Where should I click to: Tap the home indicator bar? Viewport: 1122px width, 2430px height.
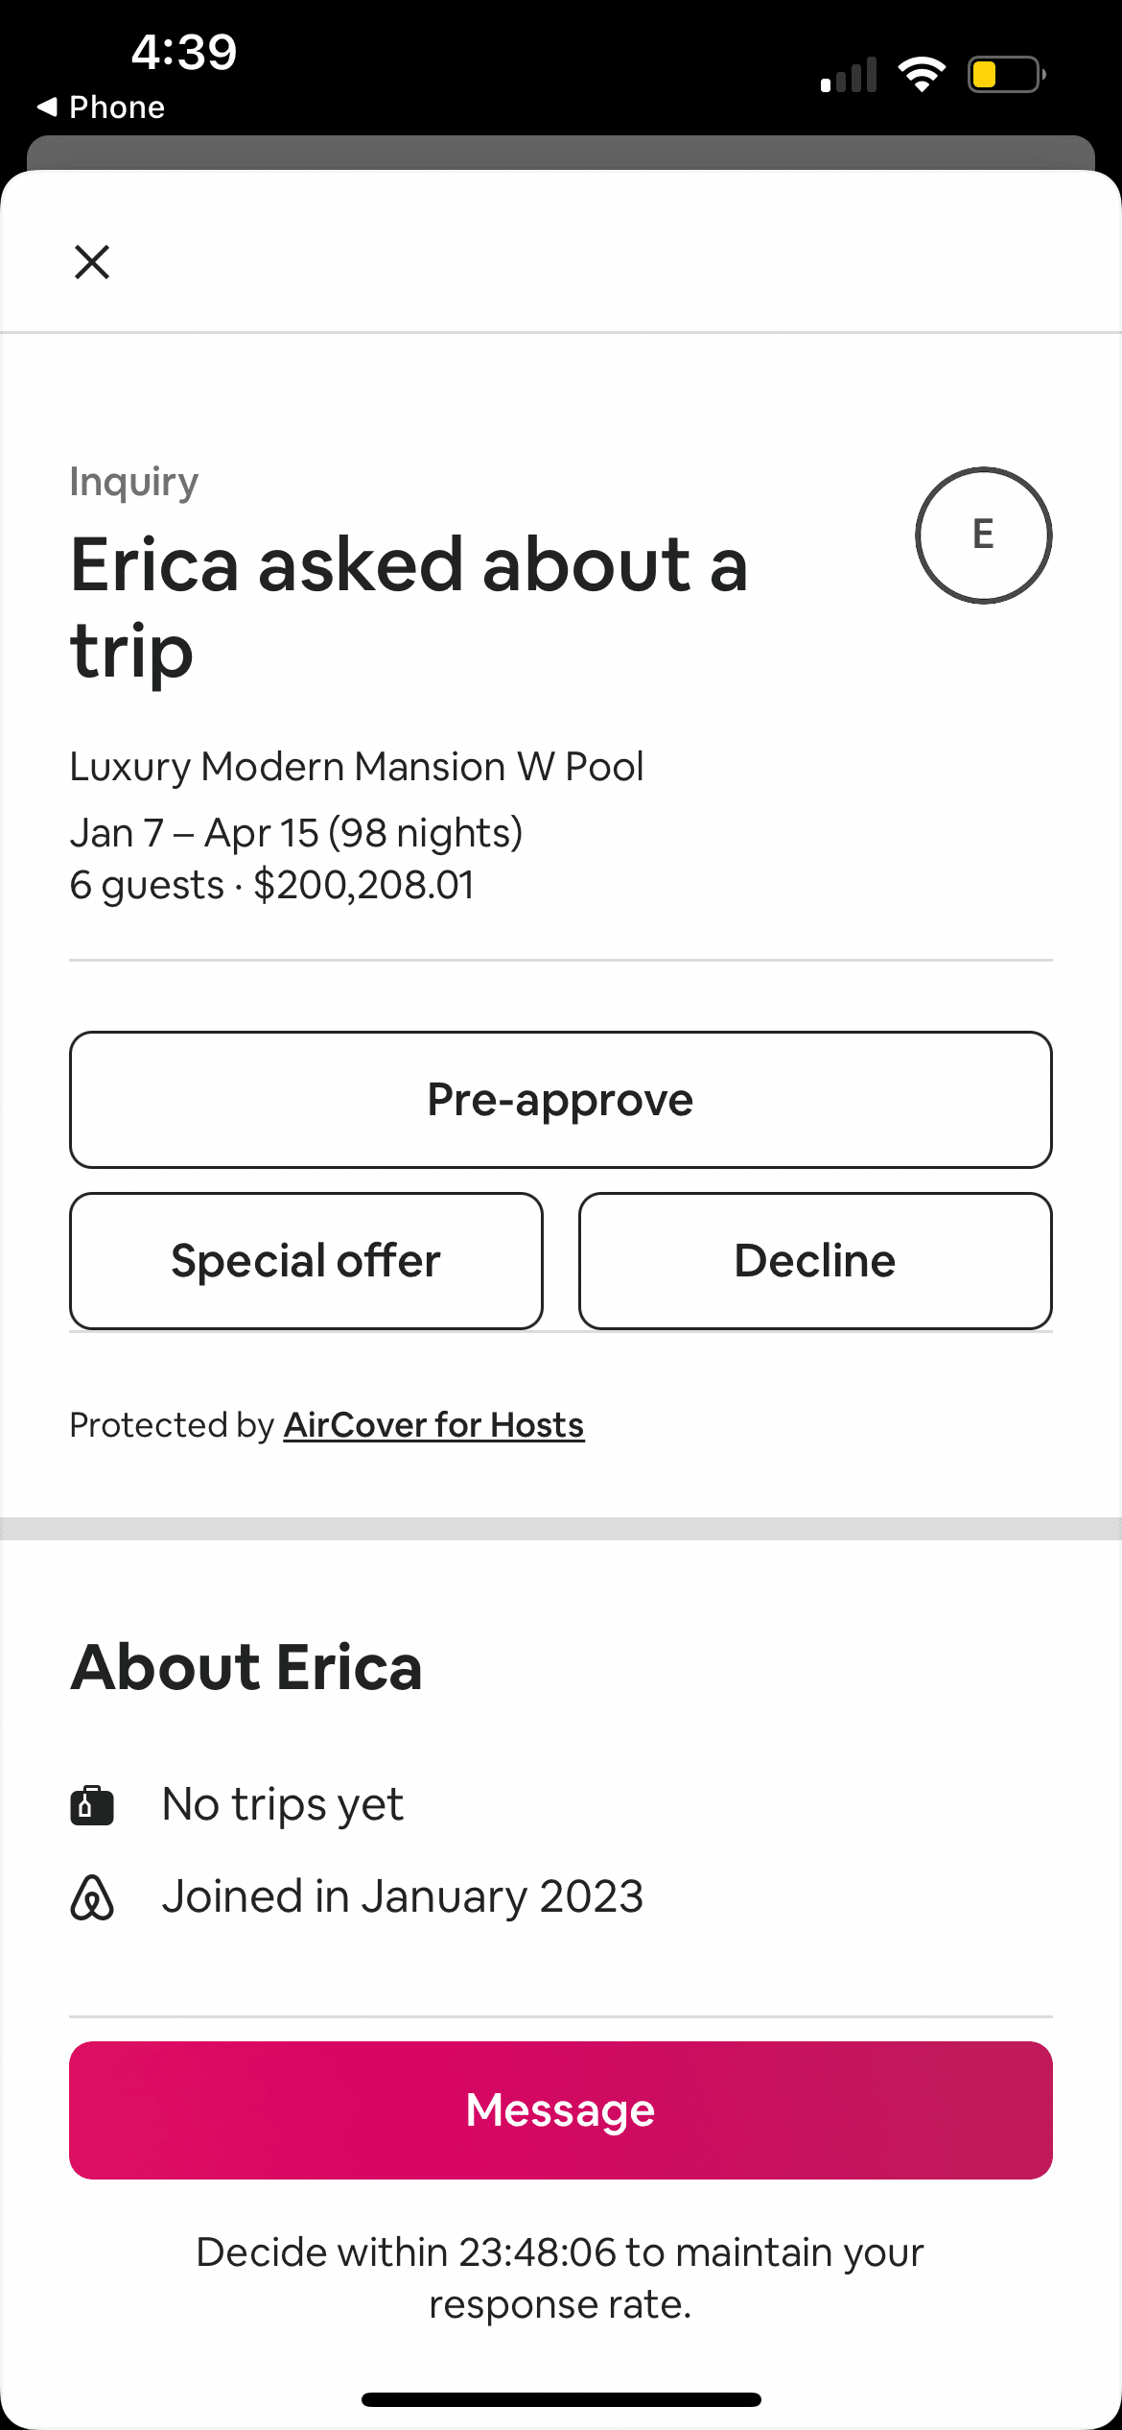pyautogui.click(x=561, y=2399)
